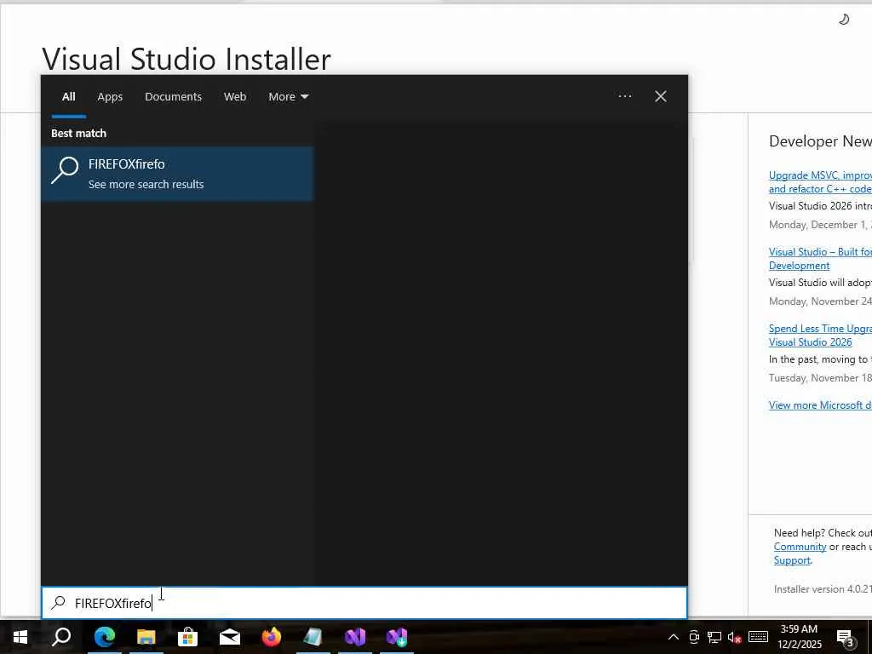Click the Best match heading text
This screenshot has width=872, height=654.
tap(78, 134)
